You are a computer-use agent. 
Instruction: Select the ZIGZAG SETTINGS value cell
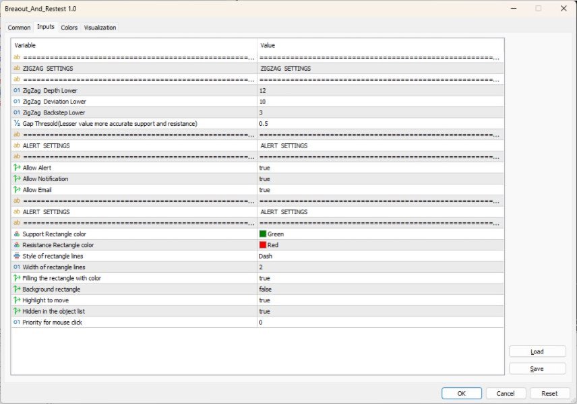380,69
